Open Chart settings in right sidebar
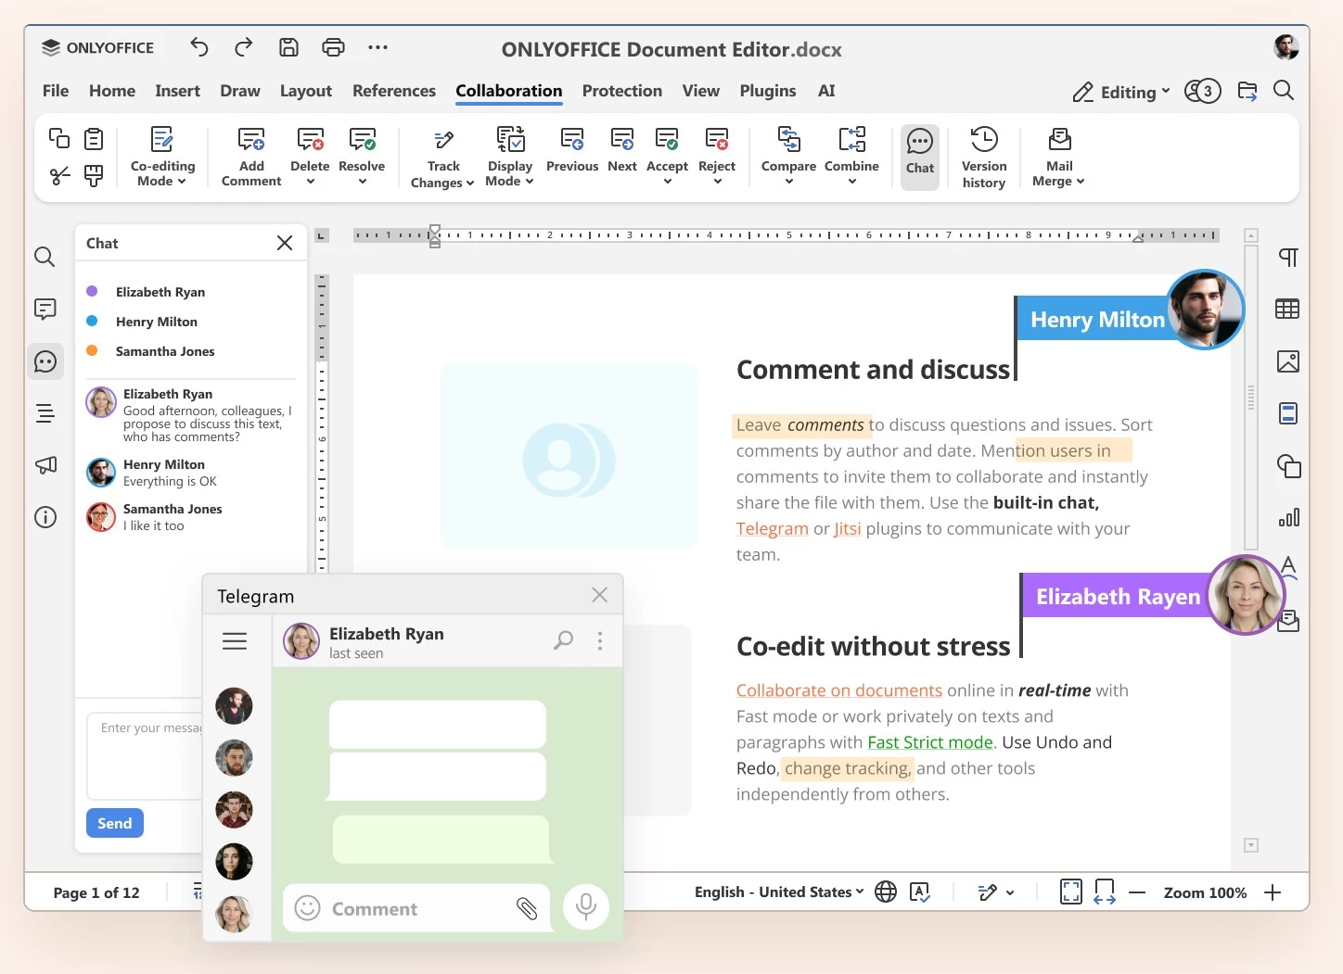Viewport: 1343px width, 974px height. click(1288, 517)
